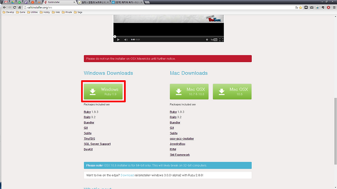Open the Git link under Mac Downloads
The height and width of the screenshot is (189, 337).
coord(172,128)
